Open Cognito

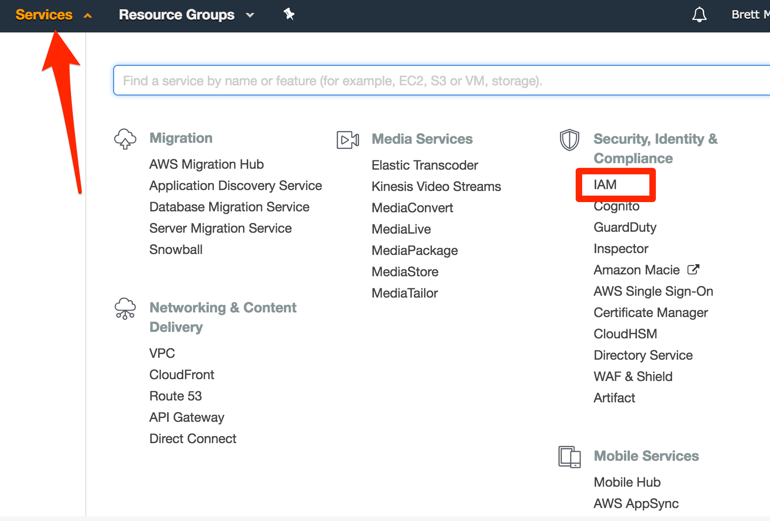(616, 206)
